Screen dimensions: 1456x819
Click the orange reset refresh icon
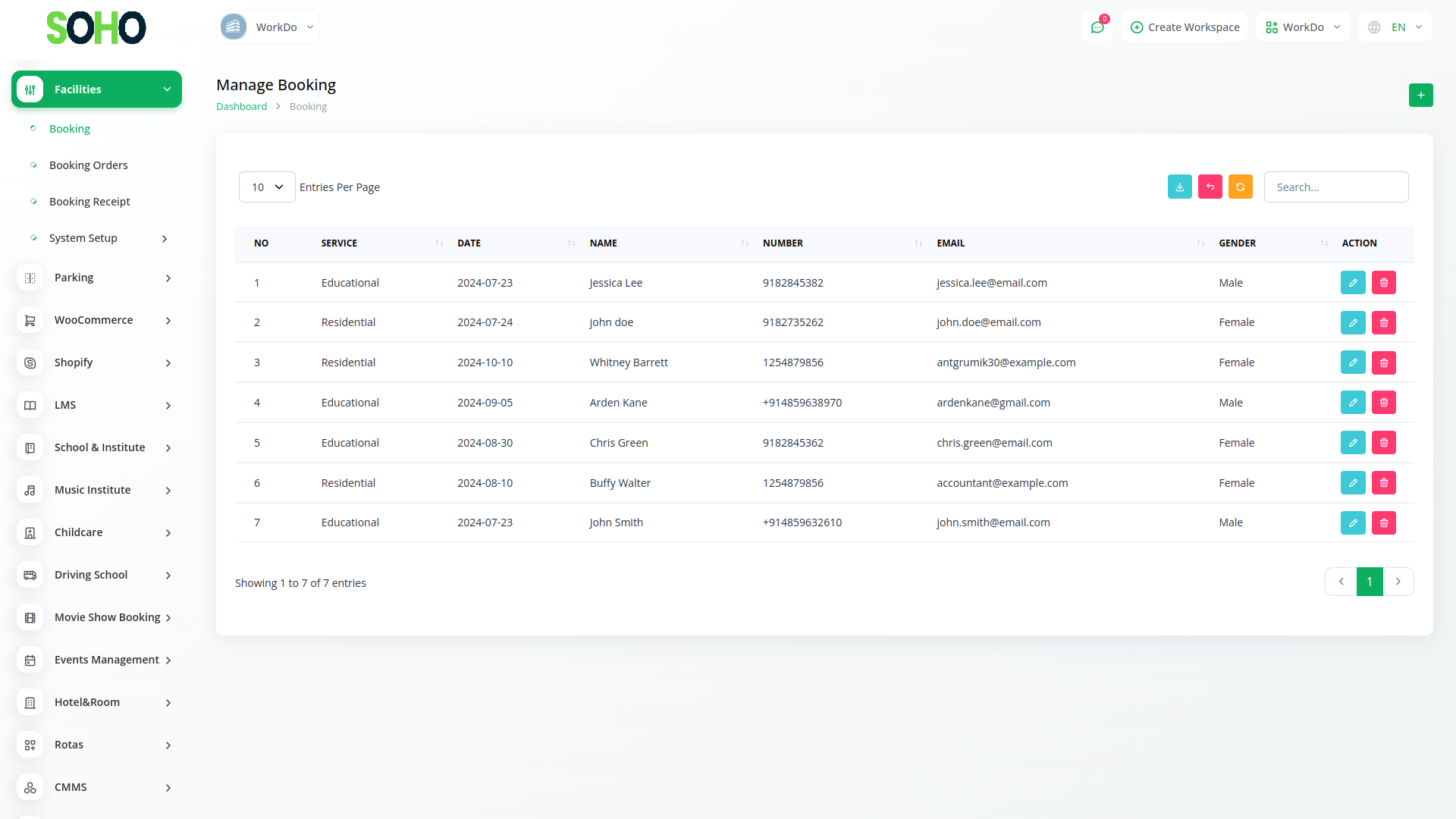pos(1240,187)
